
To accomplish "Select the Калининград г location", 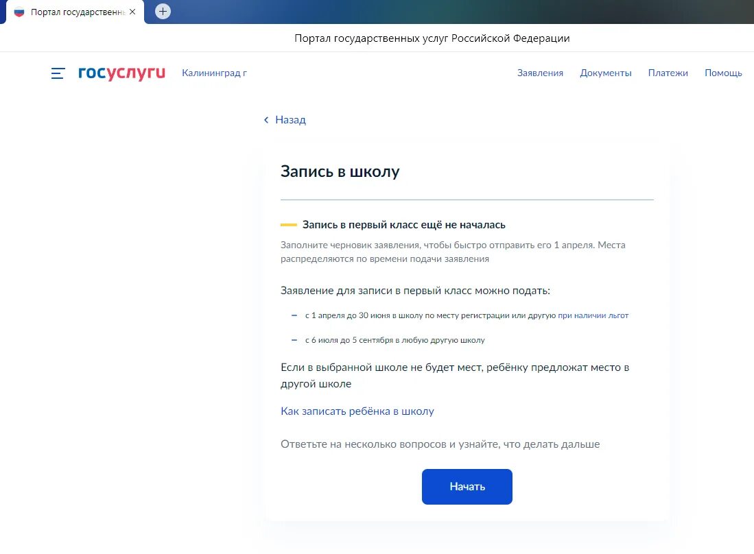I will (213, 73).
